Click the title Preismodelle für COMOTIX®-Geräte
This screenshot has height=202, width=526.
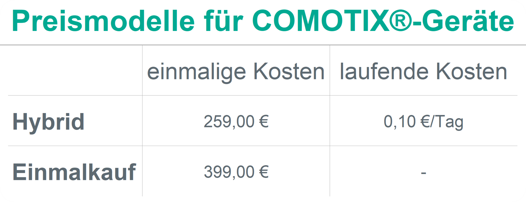tap(263, 21)
